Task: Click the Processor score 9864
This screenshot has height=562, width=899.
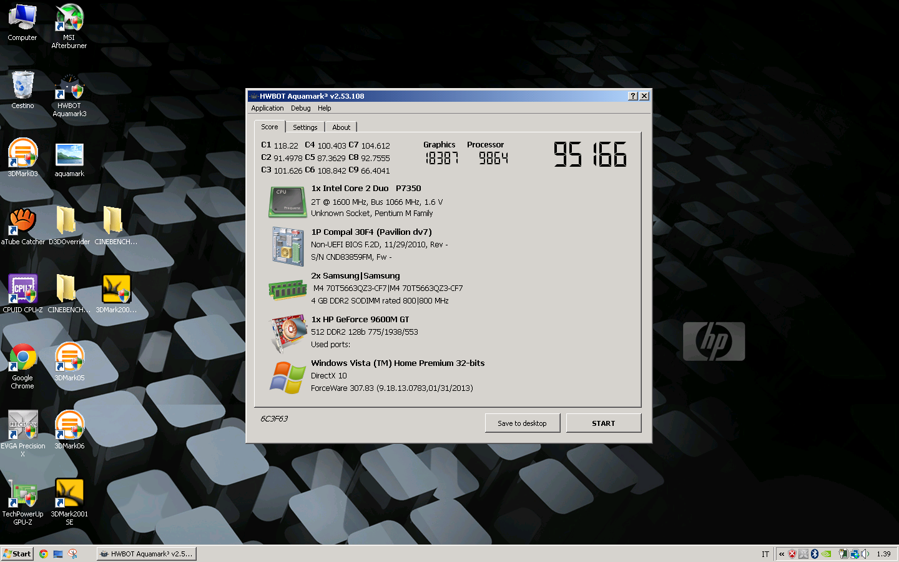Action: tap(493, 158)
